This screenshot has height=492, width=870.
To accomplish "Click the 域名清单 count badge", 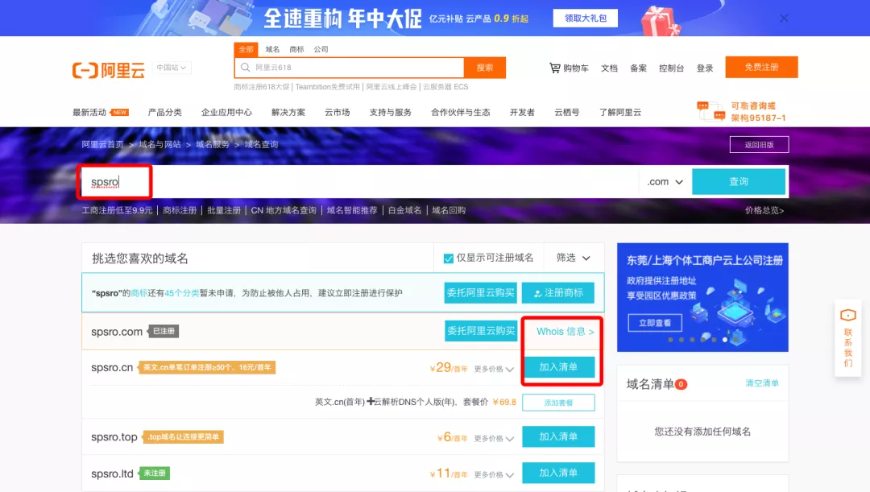I will [681, 384].
